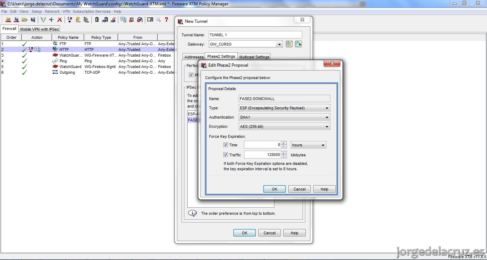The height and width of the screenshot is (260, 487).
Task: Open the View menu
Action: (24, 11)
